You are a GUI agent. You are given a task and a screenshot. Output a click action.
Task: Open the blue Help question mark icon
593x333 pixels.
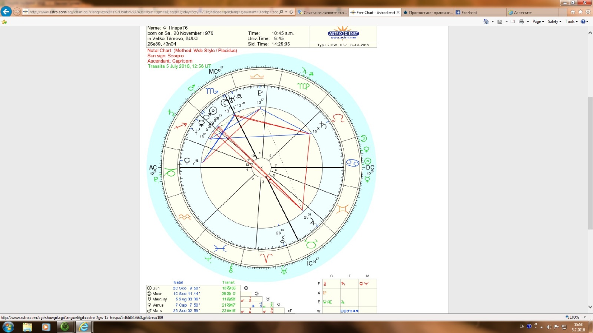pos(583,22)
